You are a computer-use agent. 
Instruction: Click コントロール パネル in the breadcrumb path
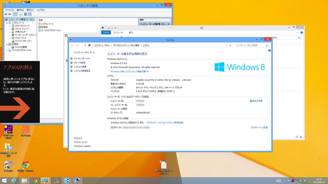[102, 45]
